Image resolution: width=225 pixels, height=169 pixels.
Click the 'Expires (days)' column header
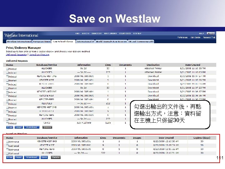pyautogui.click(x=202, y=138)
